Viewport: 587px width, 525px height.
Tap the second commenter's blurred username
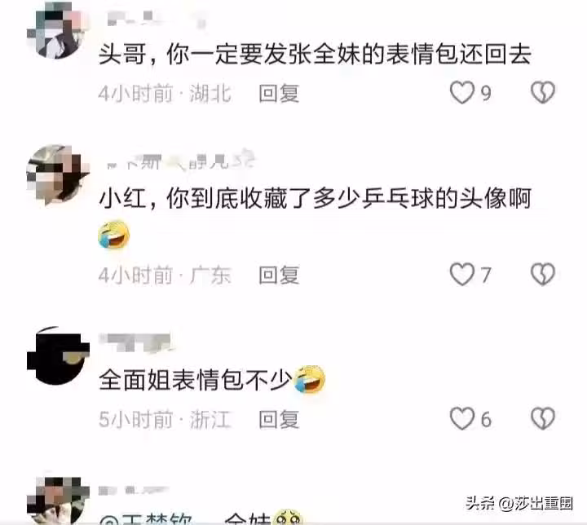coord(179,161)
